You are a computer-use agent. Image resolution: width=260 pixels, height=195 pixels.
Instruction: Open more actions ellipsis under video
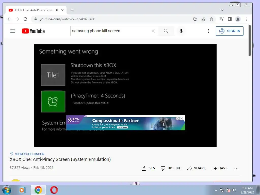coord(236,169)
